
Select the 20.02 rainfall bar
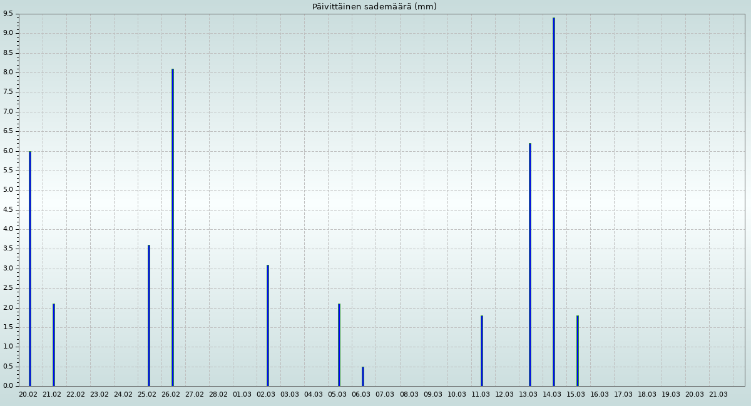(x=29, y=269)
